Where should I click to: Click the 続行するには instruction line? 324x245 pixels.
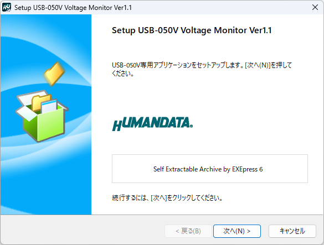click(167, 198)
